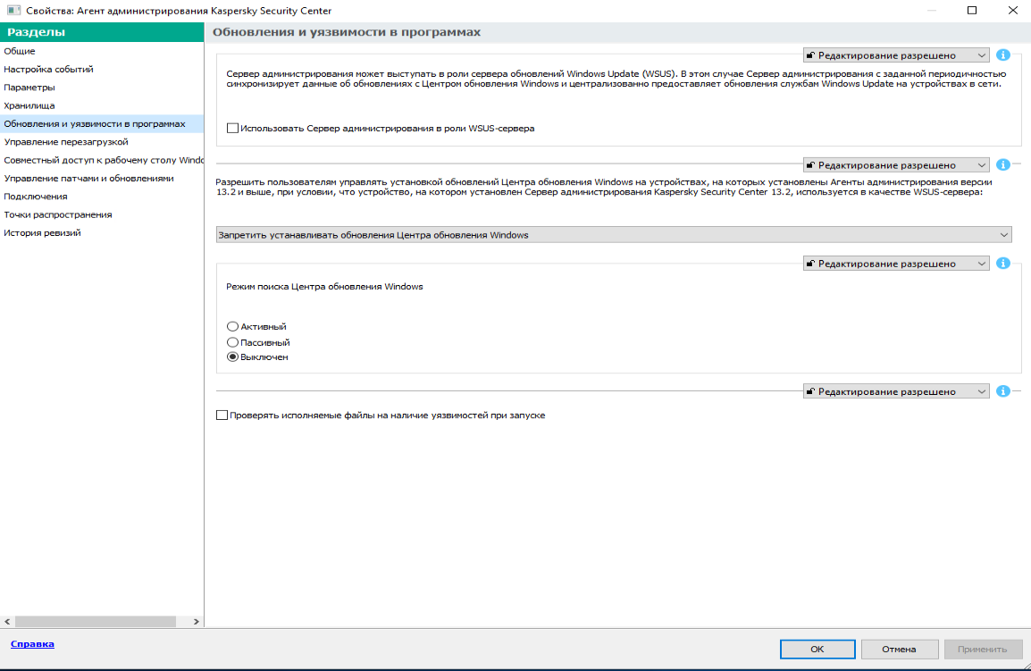Open the Общие section
This screenshot has width=1031, height=671.
click(x=102, y=51)
